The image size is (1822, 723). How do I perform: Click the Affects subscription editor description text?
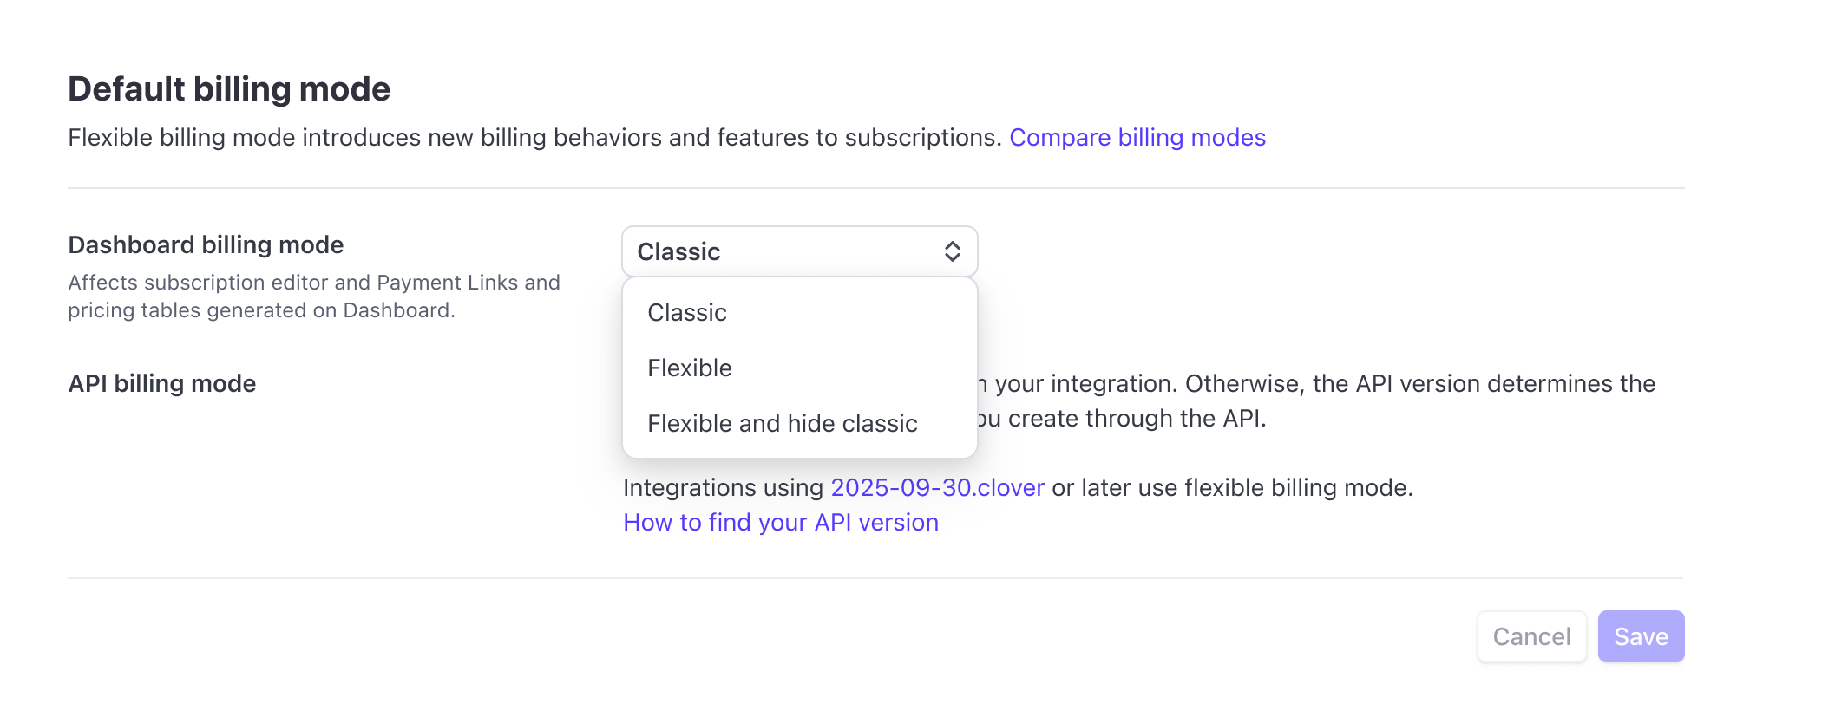click(x=314, y=283)
